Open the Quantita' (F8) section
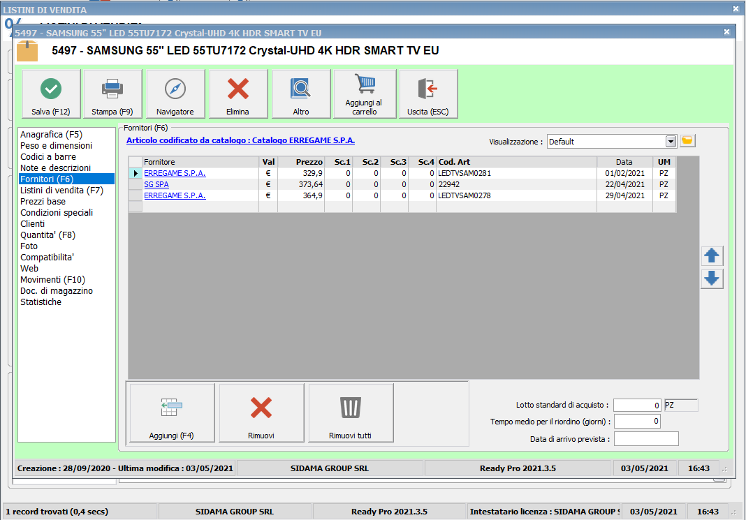This screenshot has width=746, height=520. point(47,235)
